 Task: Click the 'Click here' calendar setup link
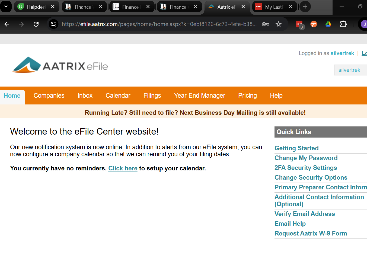point(123,168)
